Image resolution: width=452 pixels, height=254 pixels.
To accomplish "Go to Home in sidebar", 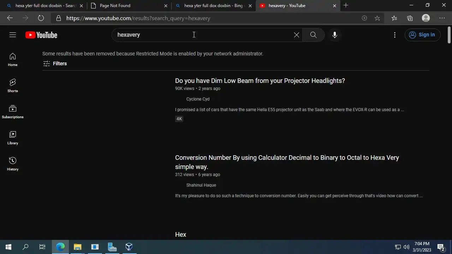I will click(13, 60).
